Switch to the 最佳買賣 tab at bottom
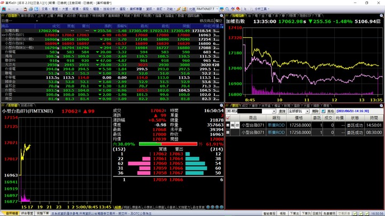The height and width of the screenshot is (216, 385). (x=198, y=207)
